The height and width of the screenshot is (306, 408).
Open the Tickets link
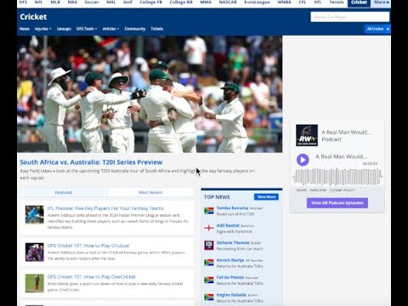click(x=156, y=29)
